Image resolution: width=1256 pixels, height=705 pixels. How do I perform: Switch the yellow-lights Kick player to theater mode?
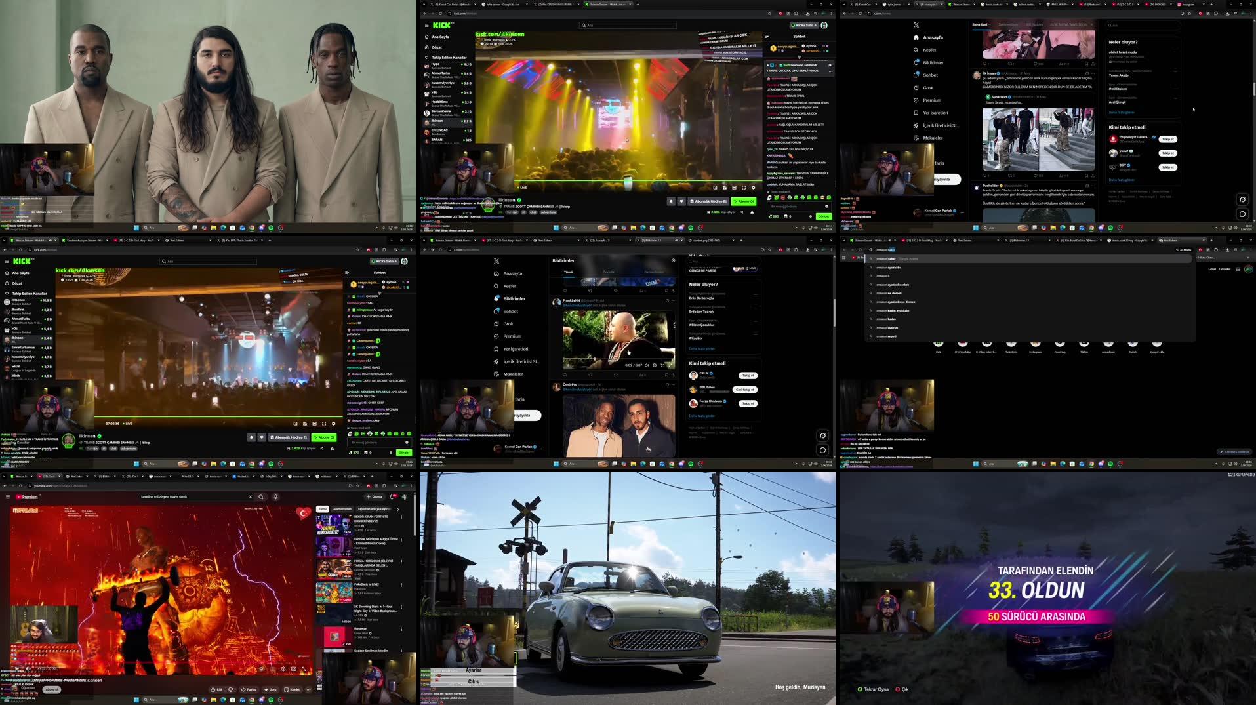click(734, 188)
